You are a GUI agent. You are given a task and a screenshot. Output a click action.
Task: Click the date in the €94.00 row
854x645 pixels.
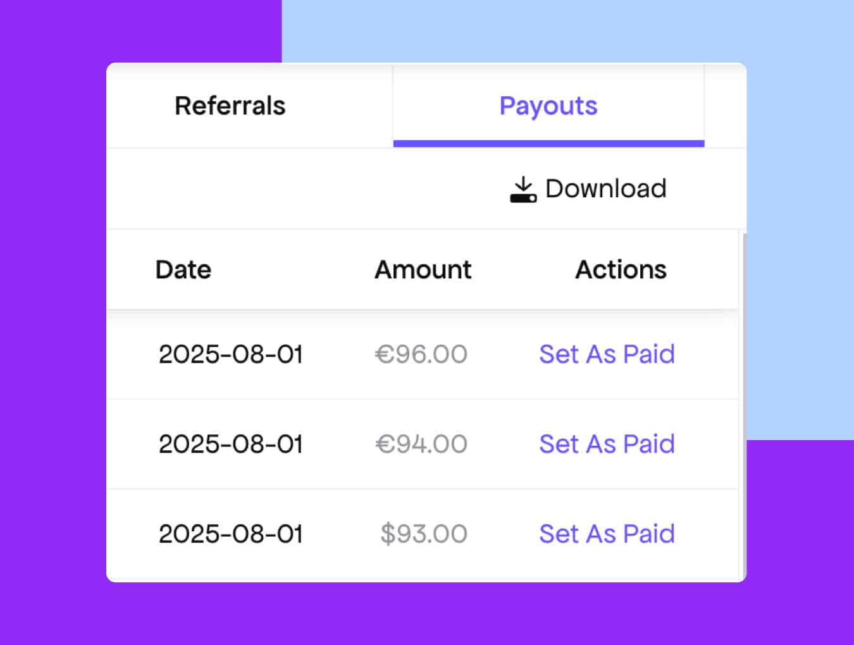click(230, 444)
